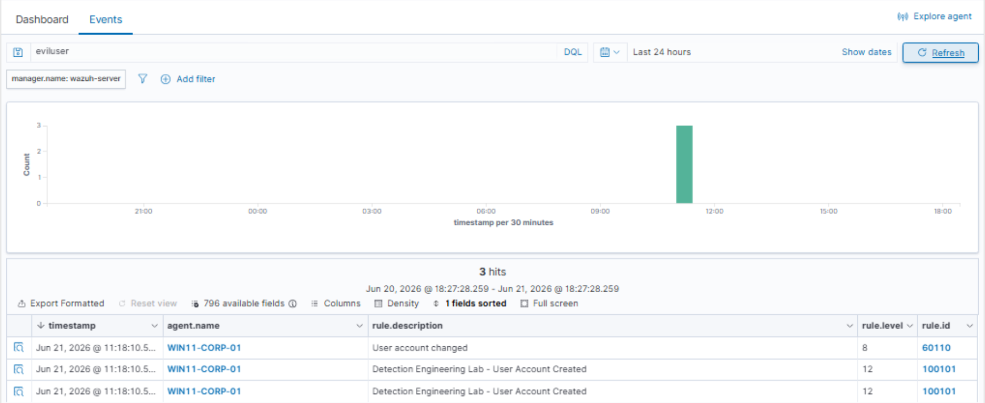This screenshot has width=985, height=403.
Task: Inspect the User account changed event row
Action: (19, 348)
